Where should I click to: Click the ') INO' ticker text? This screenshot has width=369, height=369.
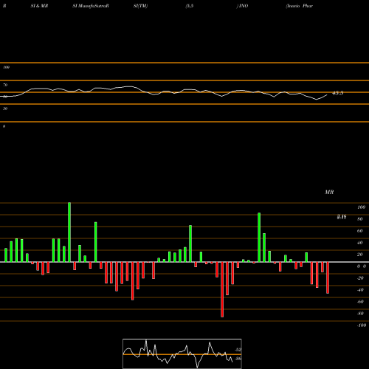pos(242,6)
